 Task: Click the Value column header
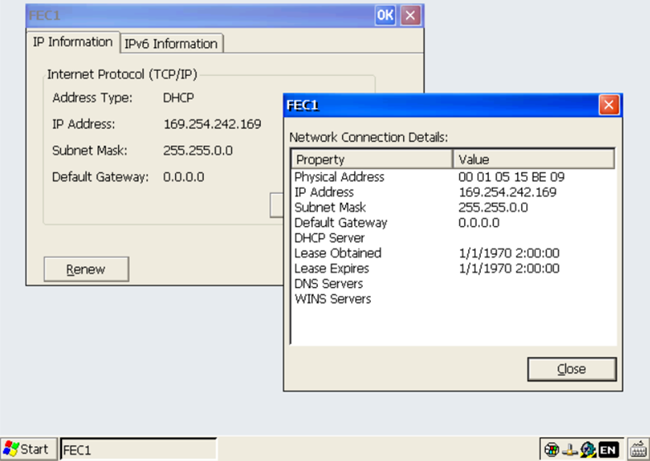533,159
